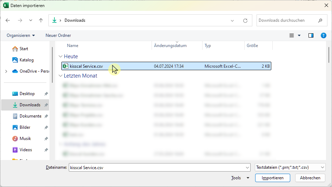This screenshot has width=332, height=187.
Task: Open the Tools dropdown menu
Action: tap(240, 178)
